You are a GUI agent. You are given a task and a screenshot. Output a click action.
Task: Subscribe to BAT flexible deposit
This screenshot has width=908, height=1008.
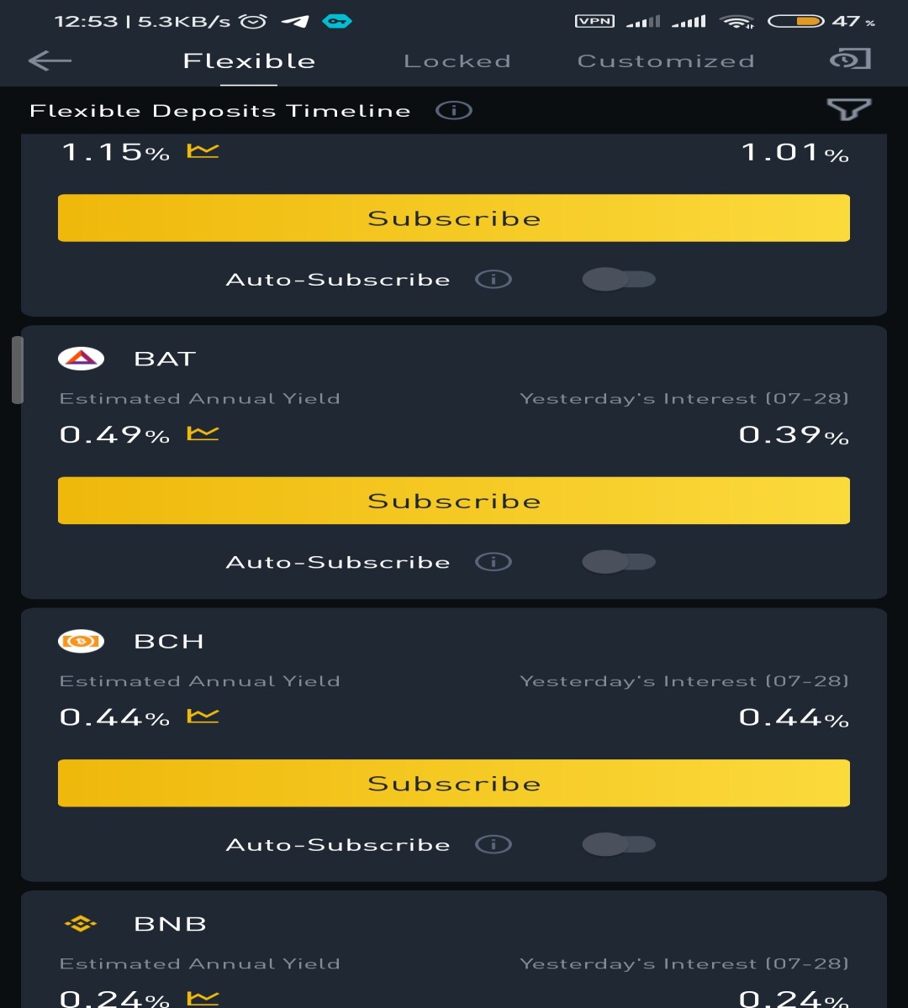coord(454,501)
